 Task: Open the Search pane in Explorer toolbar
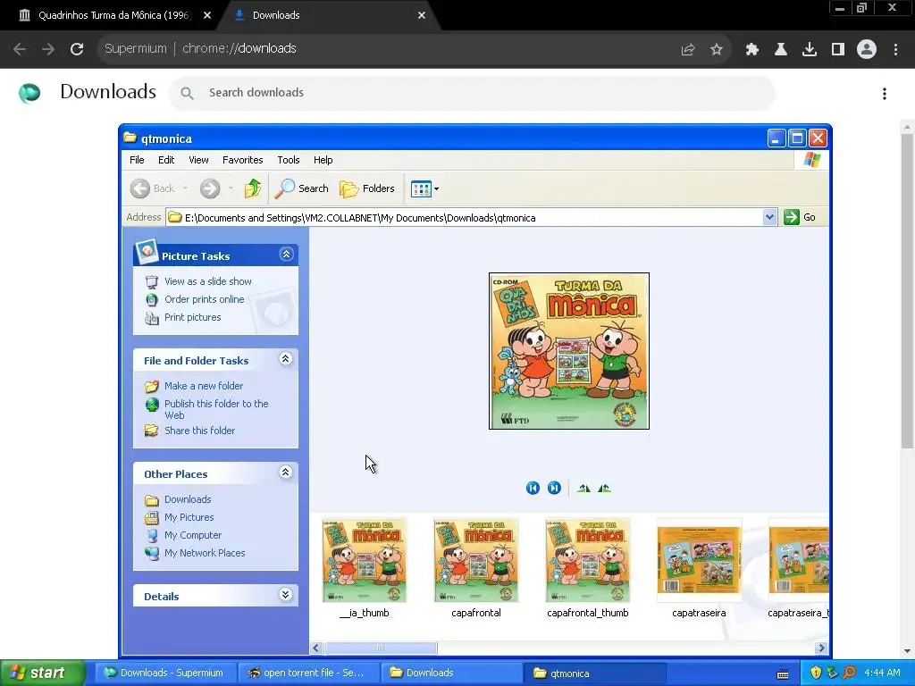pos(302,188)
